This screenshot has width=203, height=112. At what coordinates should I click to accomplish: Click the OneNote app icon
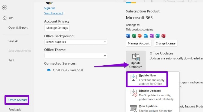click(x=152, y=36)
